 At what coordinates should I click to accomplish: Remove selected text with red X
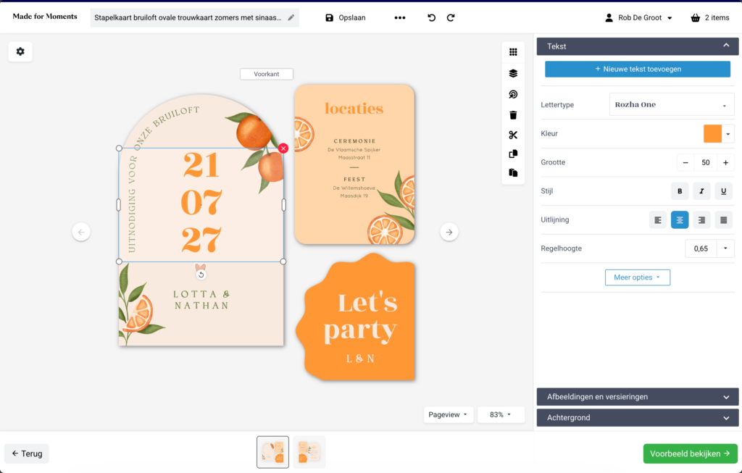coord(283,148)
